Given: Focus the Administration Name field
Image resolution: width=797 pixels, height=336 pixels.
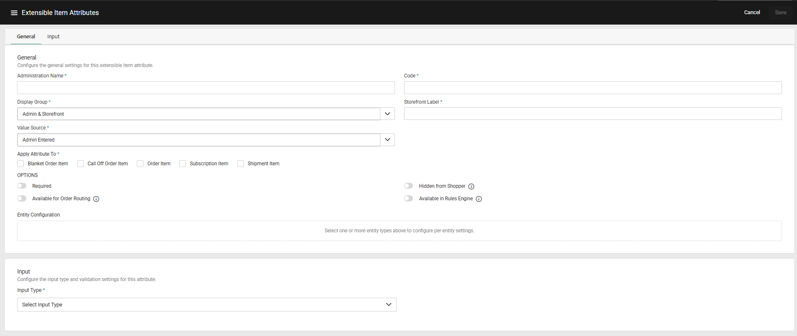Looking at the screenshot, I should click(x=206, y=87).
